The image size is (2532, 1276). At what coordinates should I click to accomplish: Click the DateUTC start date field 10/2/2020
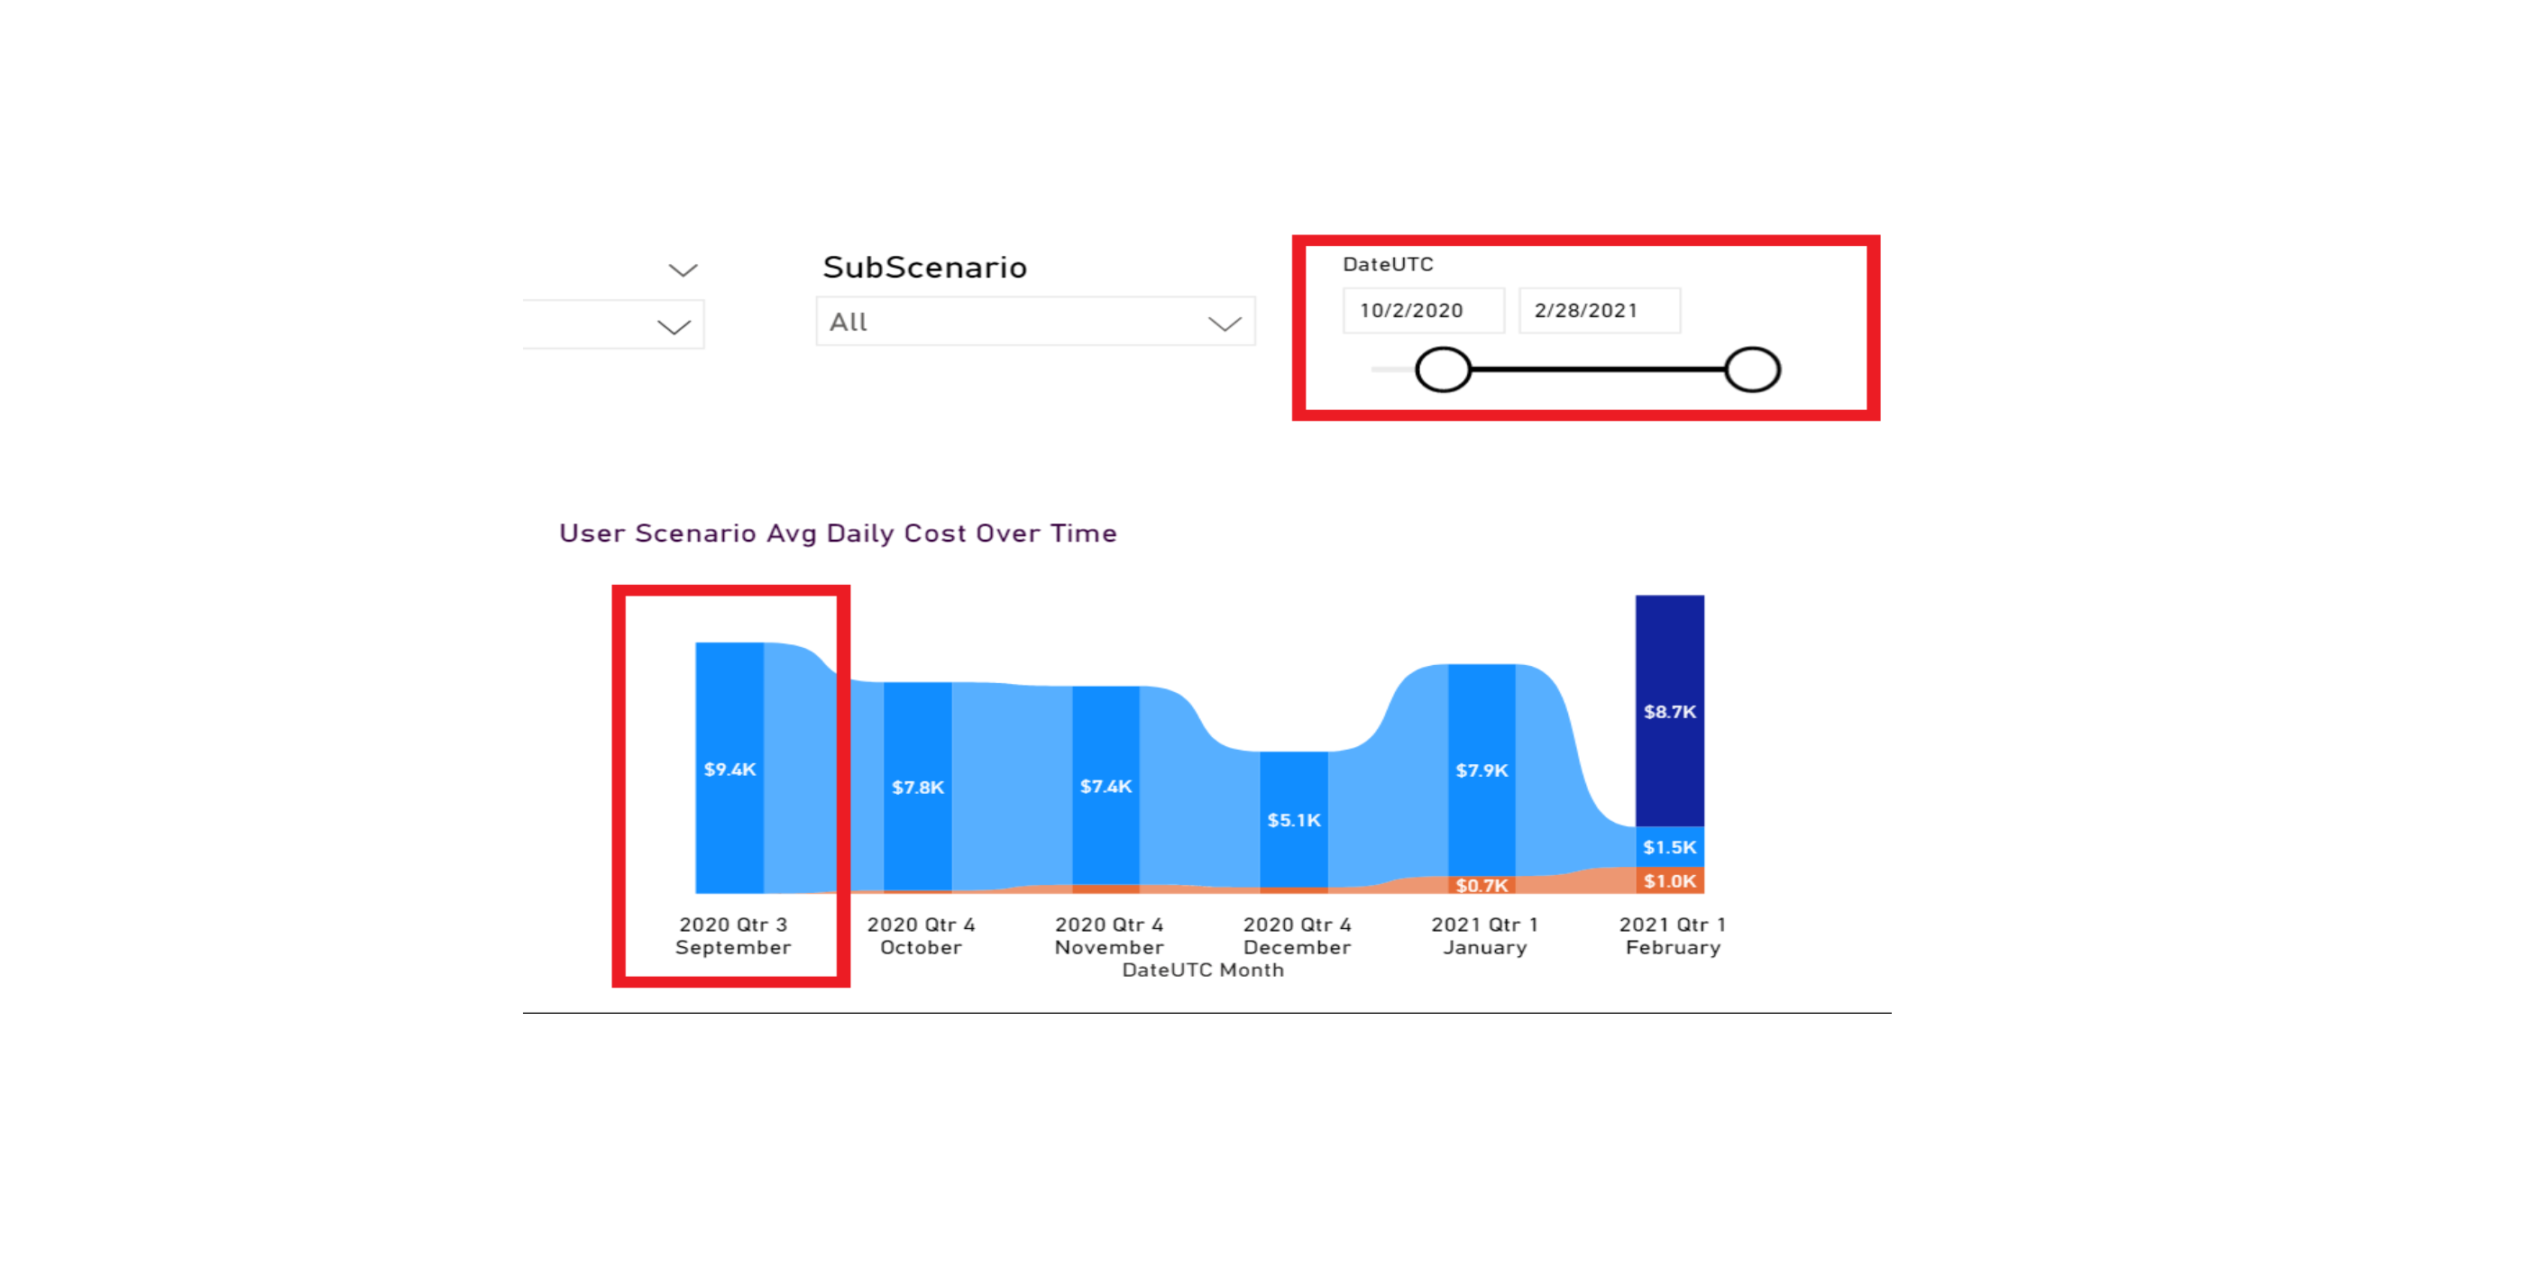point(1423,310)
